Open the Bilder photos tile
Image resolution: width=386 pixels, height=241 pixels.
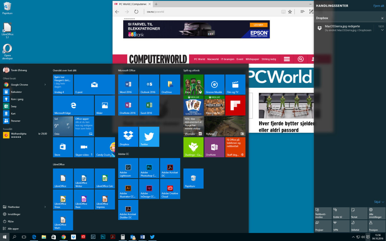(x=105, y=105)
